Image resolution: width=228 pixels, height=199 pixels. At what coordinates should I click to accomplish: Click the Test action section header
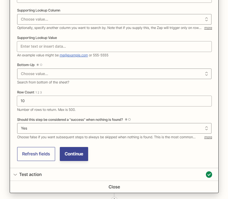[114, 174]
